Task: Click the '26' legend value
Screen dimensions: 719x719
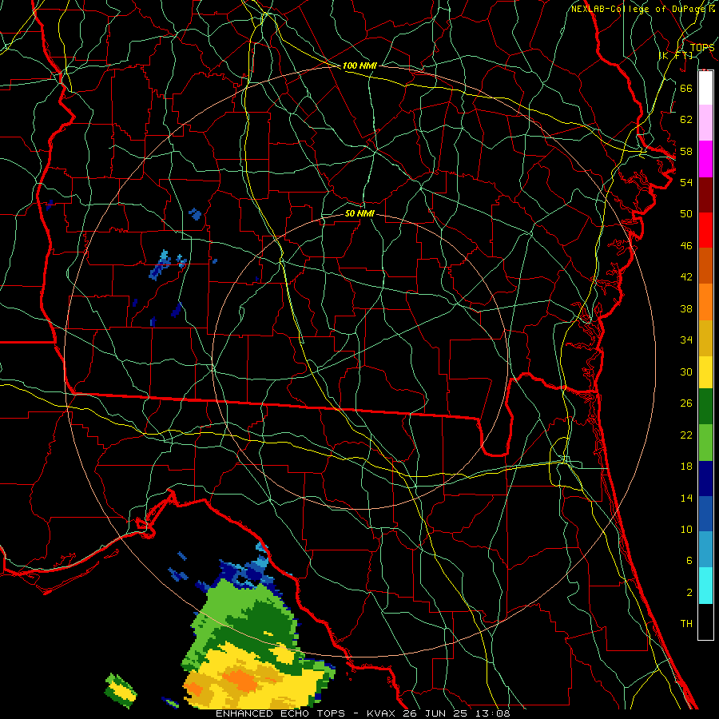Action: [x=686, y=403]
